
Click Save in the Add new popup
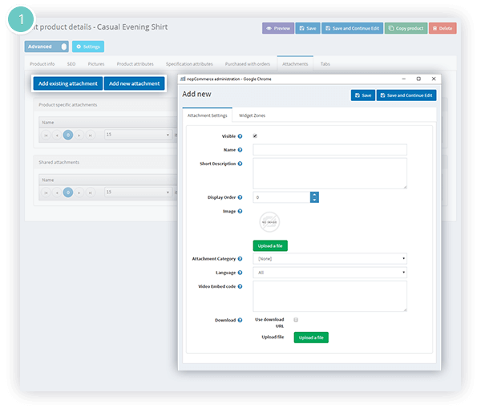click(x=363, y=95)
